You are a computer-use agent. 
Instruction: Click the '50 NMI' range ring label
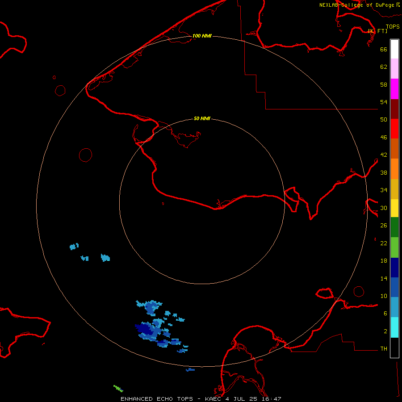coord(202,118)
